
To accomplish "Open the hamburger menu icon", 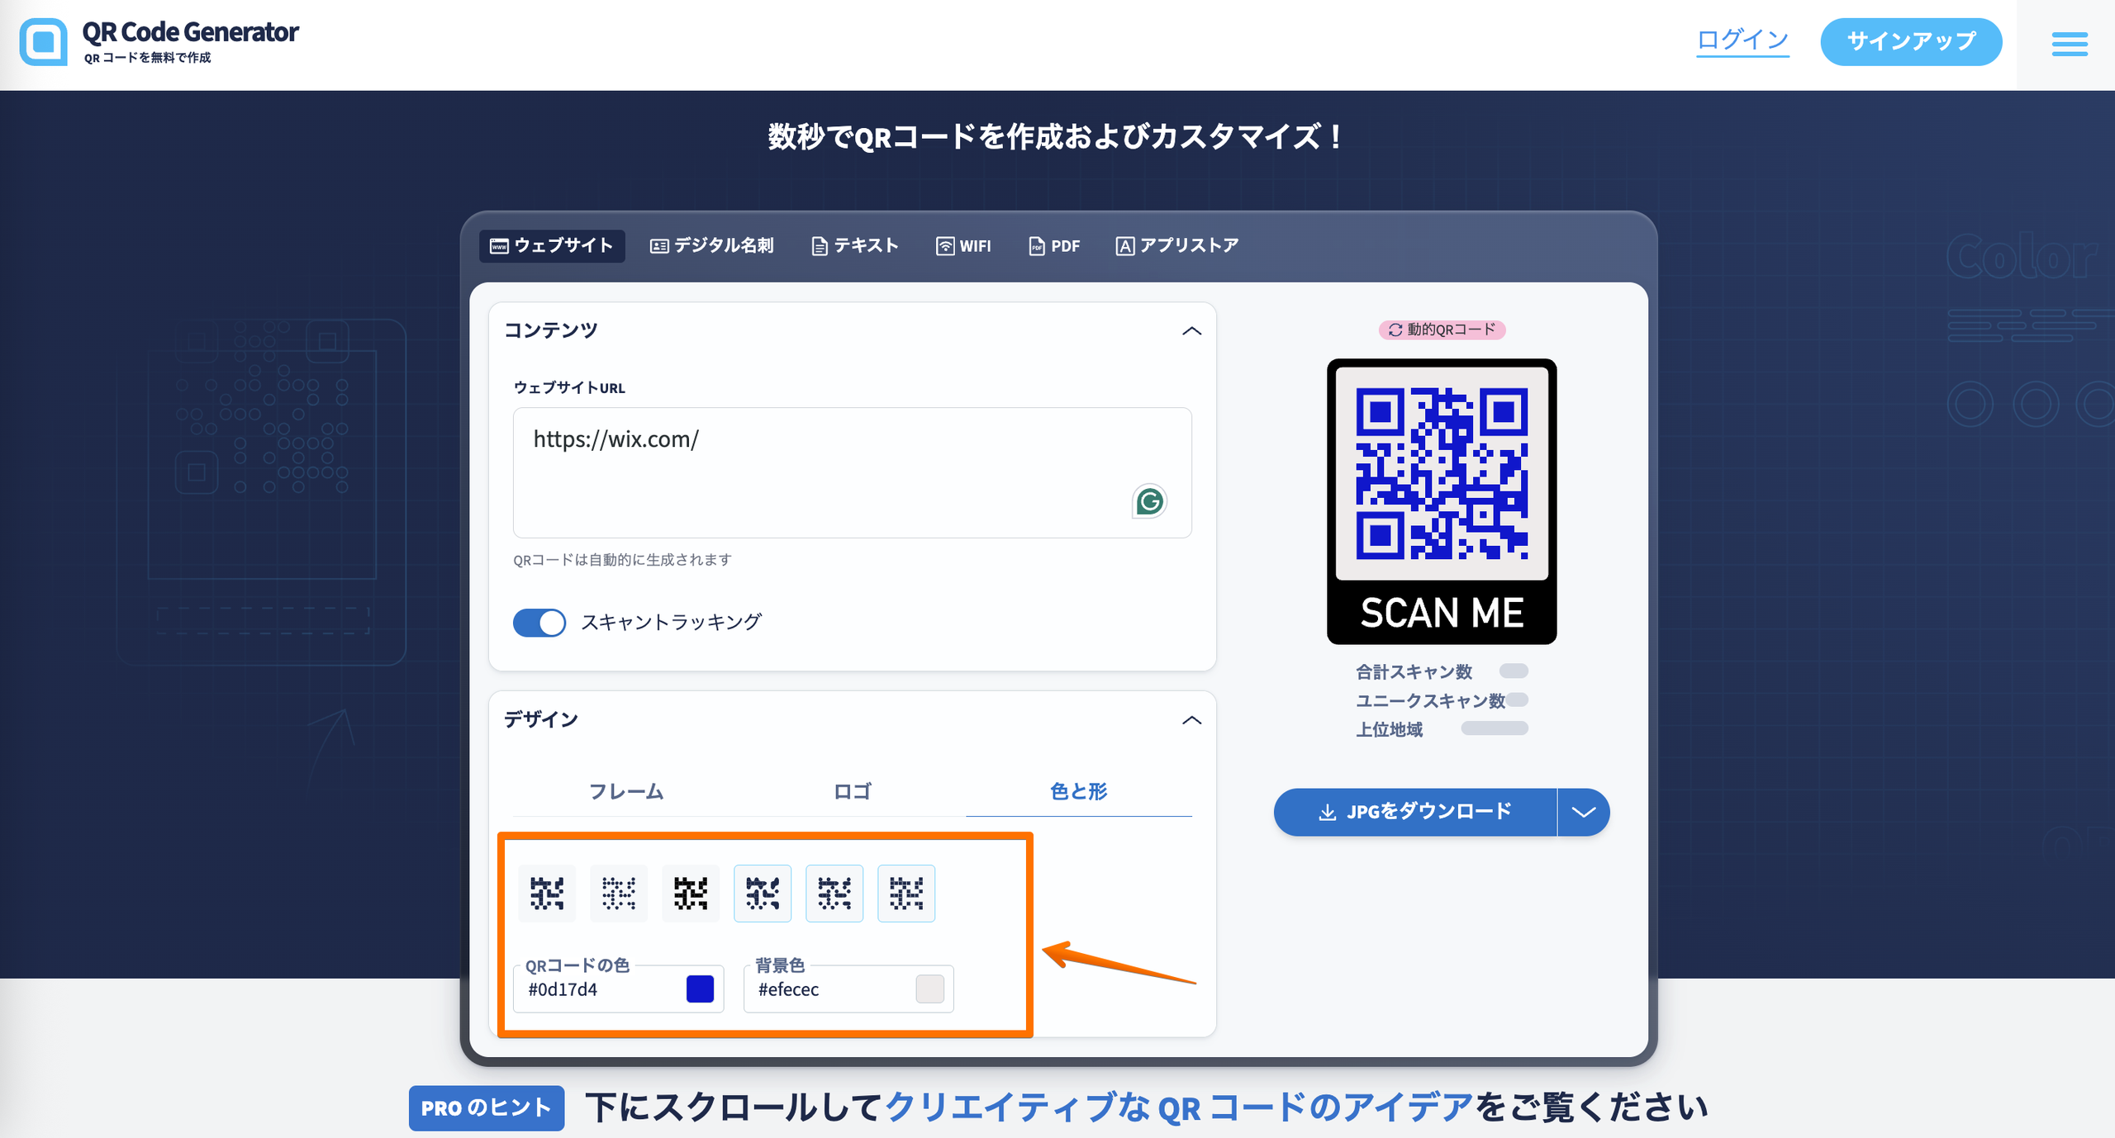I will (2070, 44).
